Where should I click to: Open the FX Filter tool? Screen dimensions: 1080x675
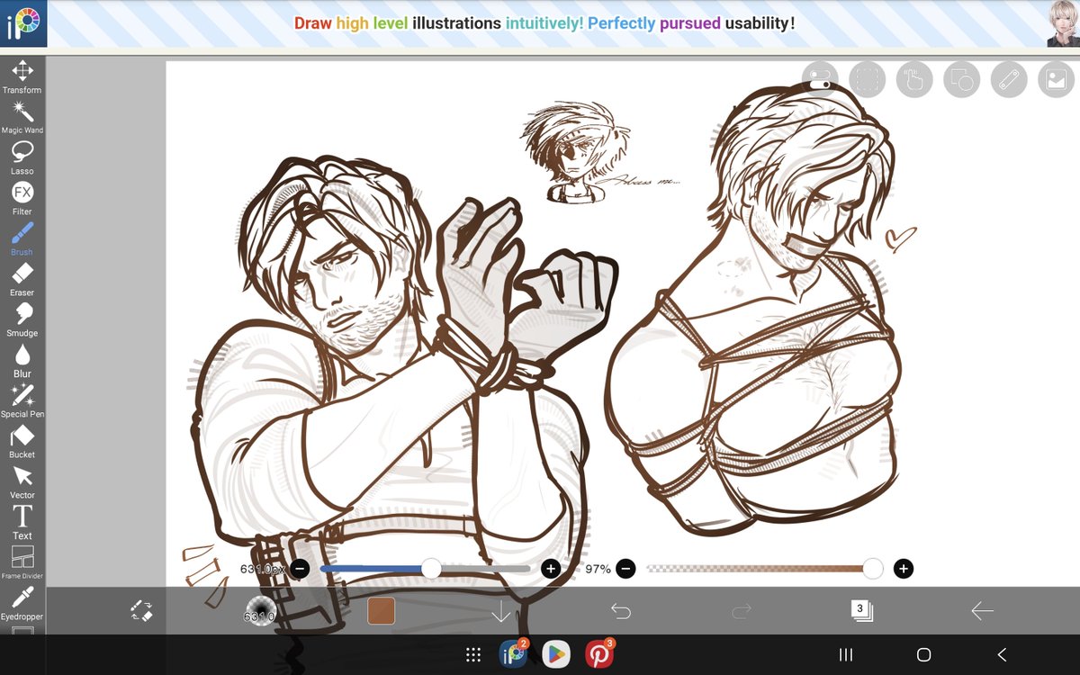[22, 198]
